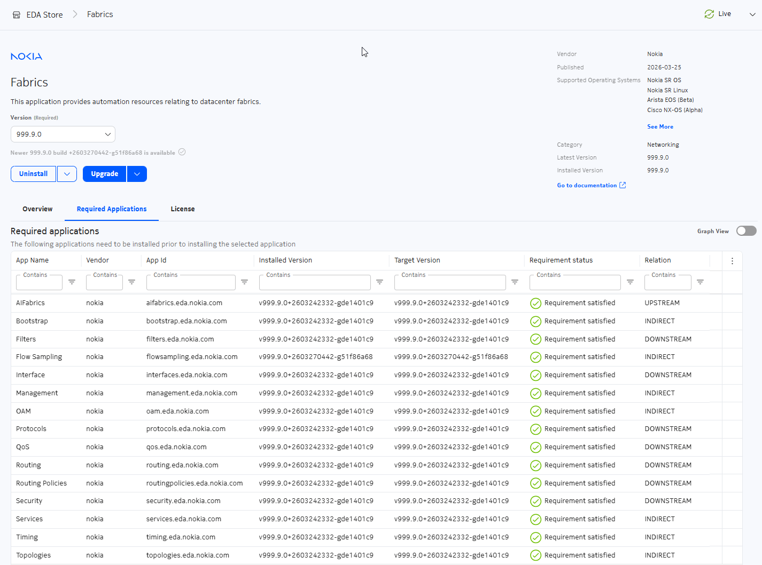Image resolution: width=762 pixels, height=565 pixels.
Task: Click the Target Version filter input
Action: coord(450,282)
